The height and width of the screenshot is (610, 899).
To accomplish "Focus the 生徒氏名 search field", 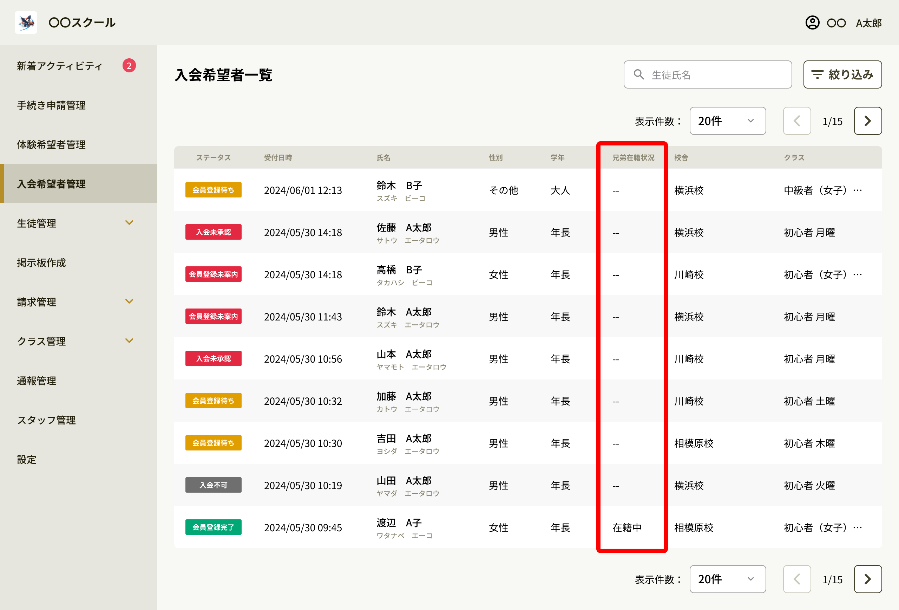I will 708,74.
